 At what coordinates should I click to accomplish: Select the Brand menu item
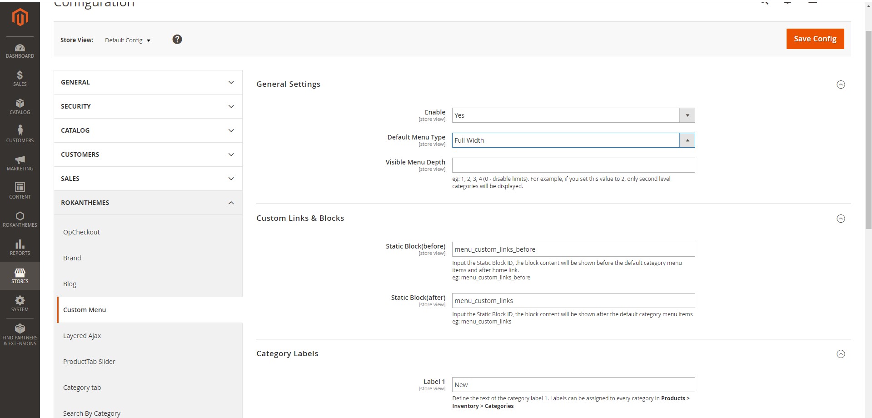pos(72,258)
